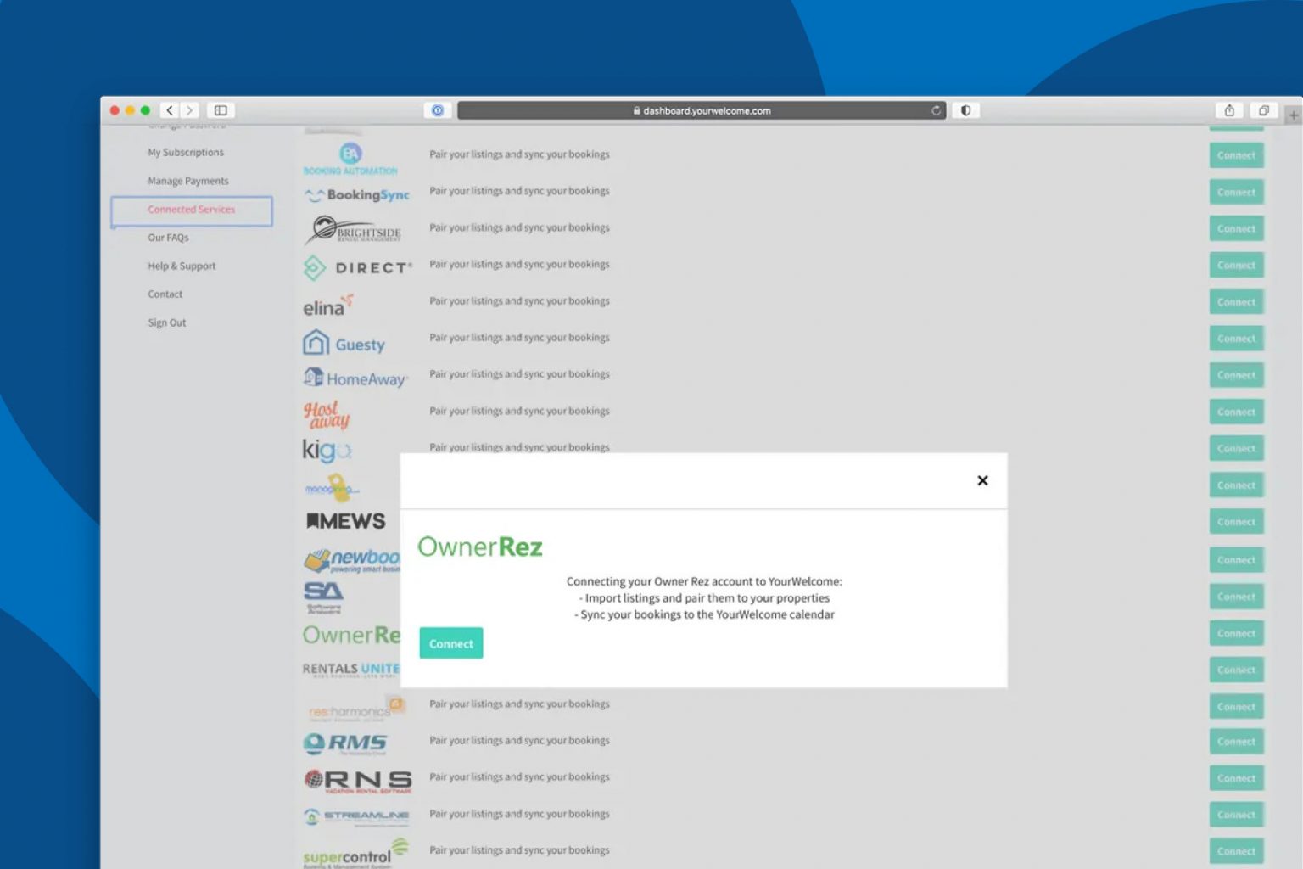This screenshot has width=1303, height=869.
Task: Click the browser forward arrow
Action: [190, 110]
